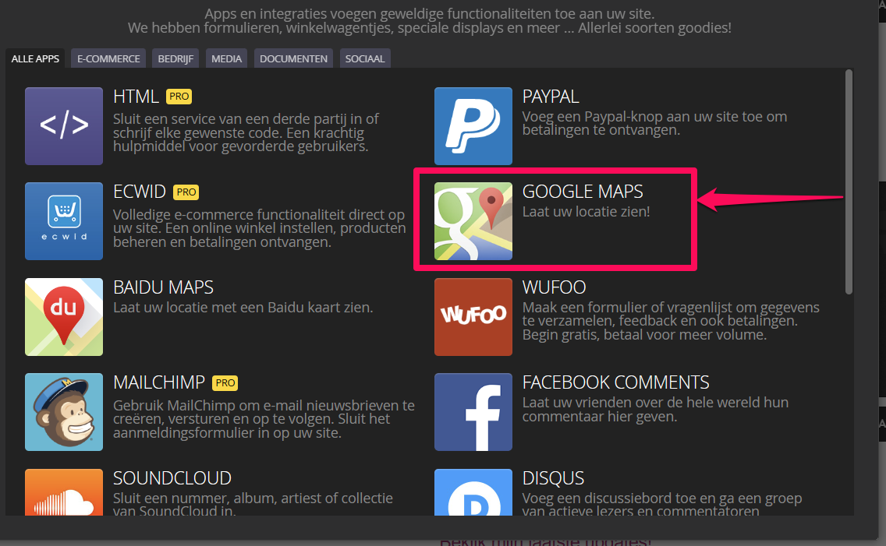Click the ECWID title text
Screen dimensions: 886x546
click(139, 192)
